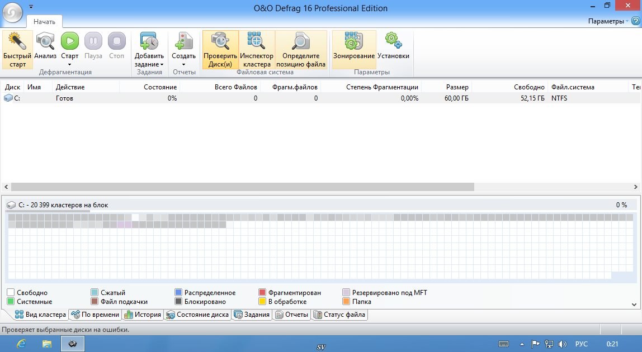Sort by the Степень Фрагментации column header

pyautogui.click(x=381, y=87)
